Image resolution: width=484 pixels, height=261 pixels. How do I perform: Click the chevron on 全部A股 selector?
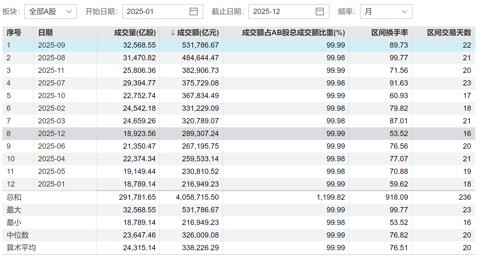(69, 12)
